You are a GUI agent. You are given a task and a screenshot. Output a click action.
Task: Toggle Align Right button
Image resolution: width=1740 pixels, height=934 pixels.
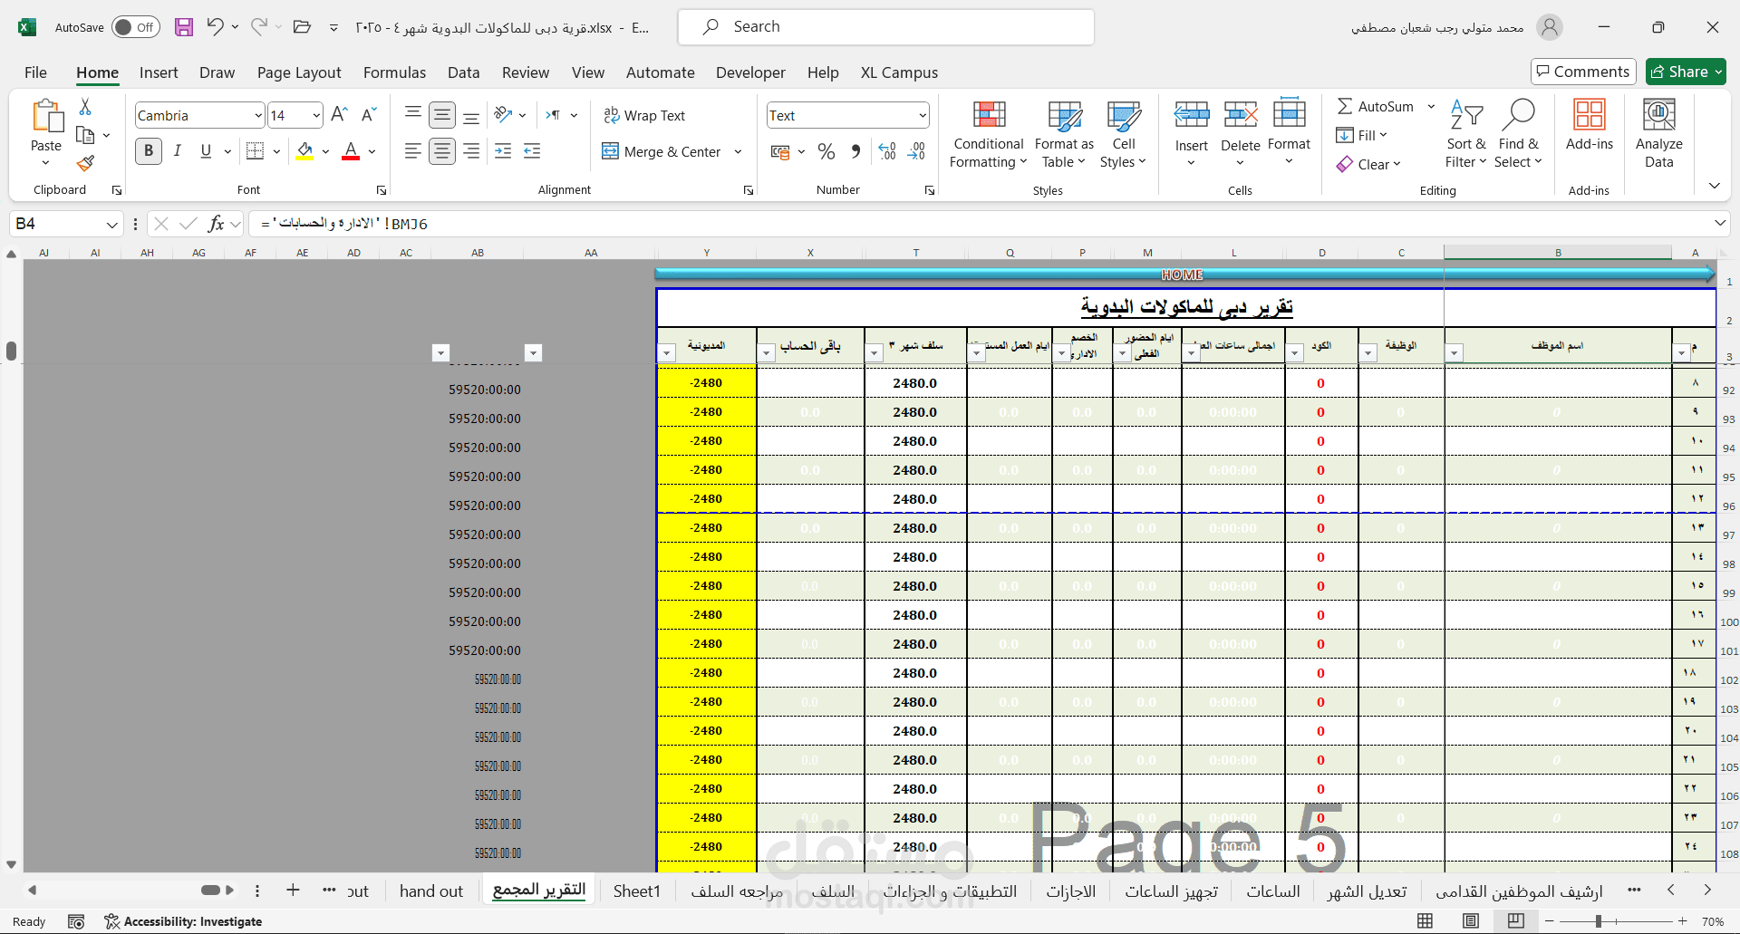(471, 151)
